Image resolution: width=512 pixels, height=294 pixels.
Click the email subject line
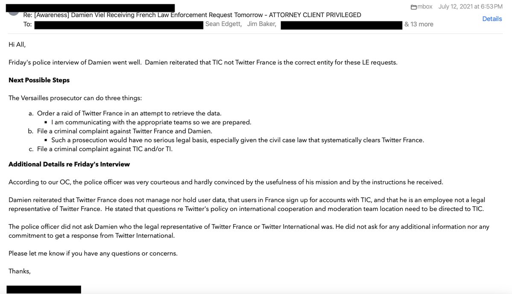coord(192,15)
